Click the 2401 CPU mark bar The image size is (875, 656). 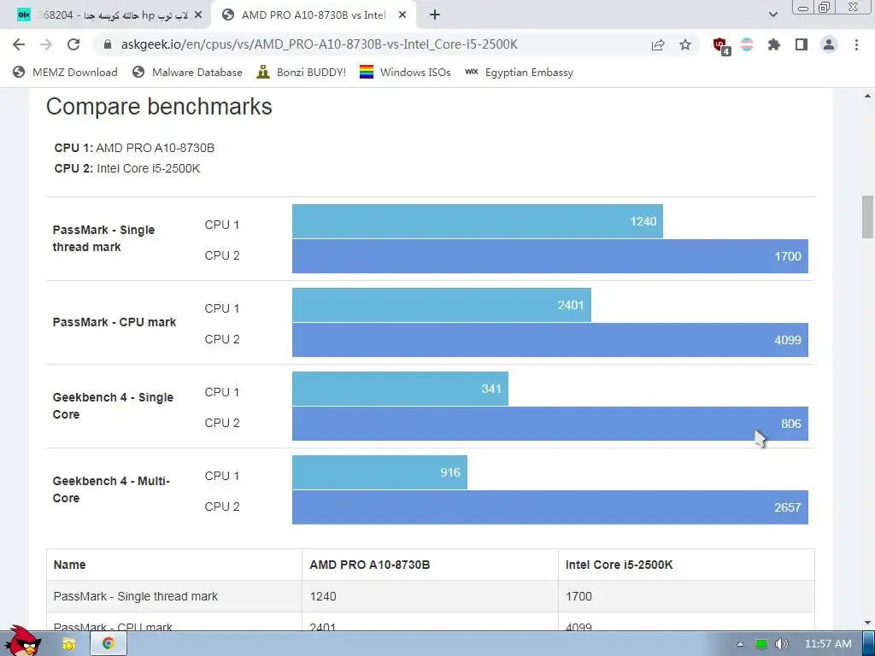click(442, 305)
